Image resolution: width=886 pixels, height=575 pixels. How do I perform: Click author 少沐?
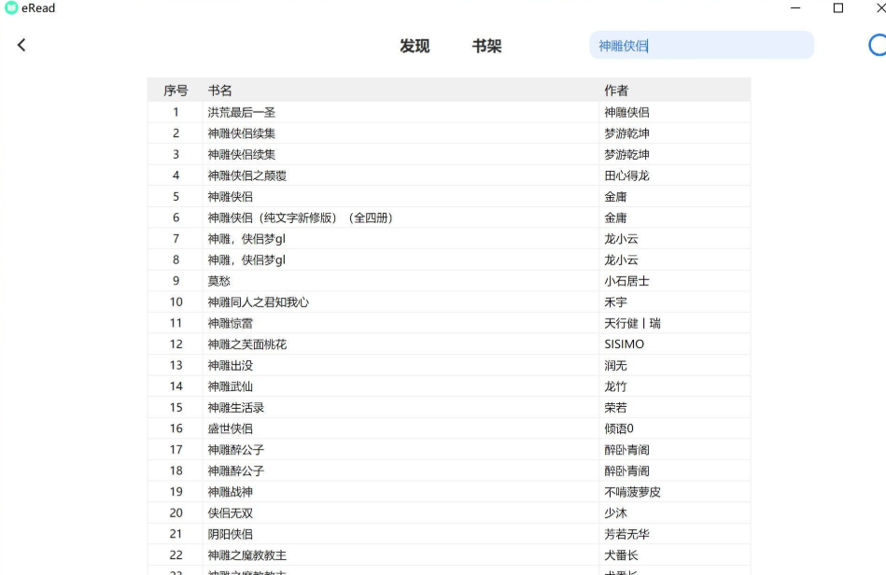tap(615, 512)
